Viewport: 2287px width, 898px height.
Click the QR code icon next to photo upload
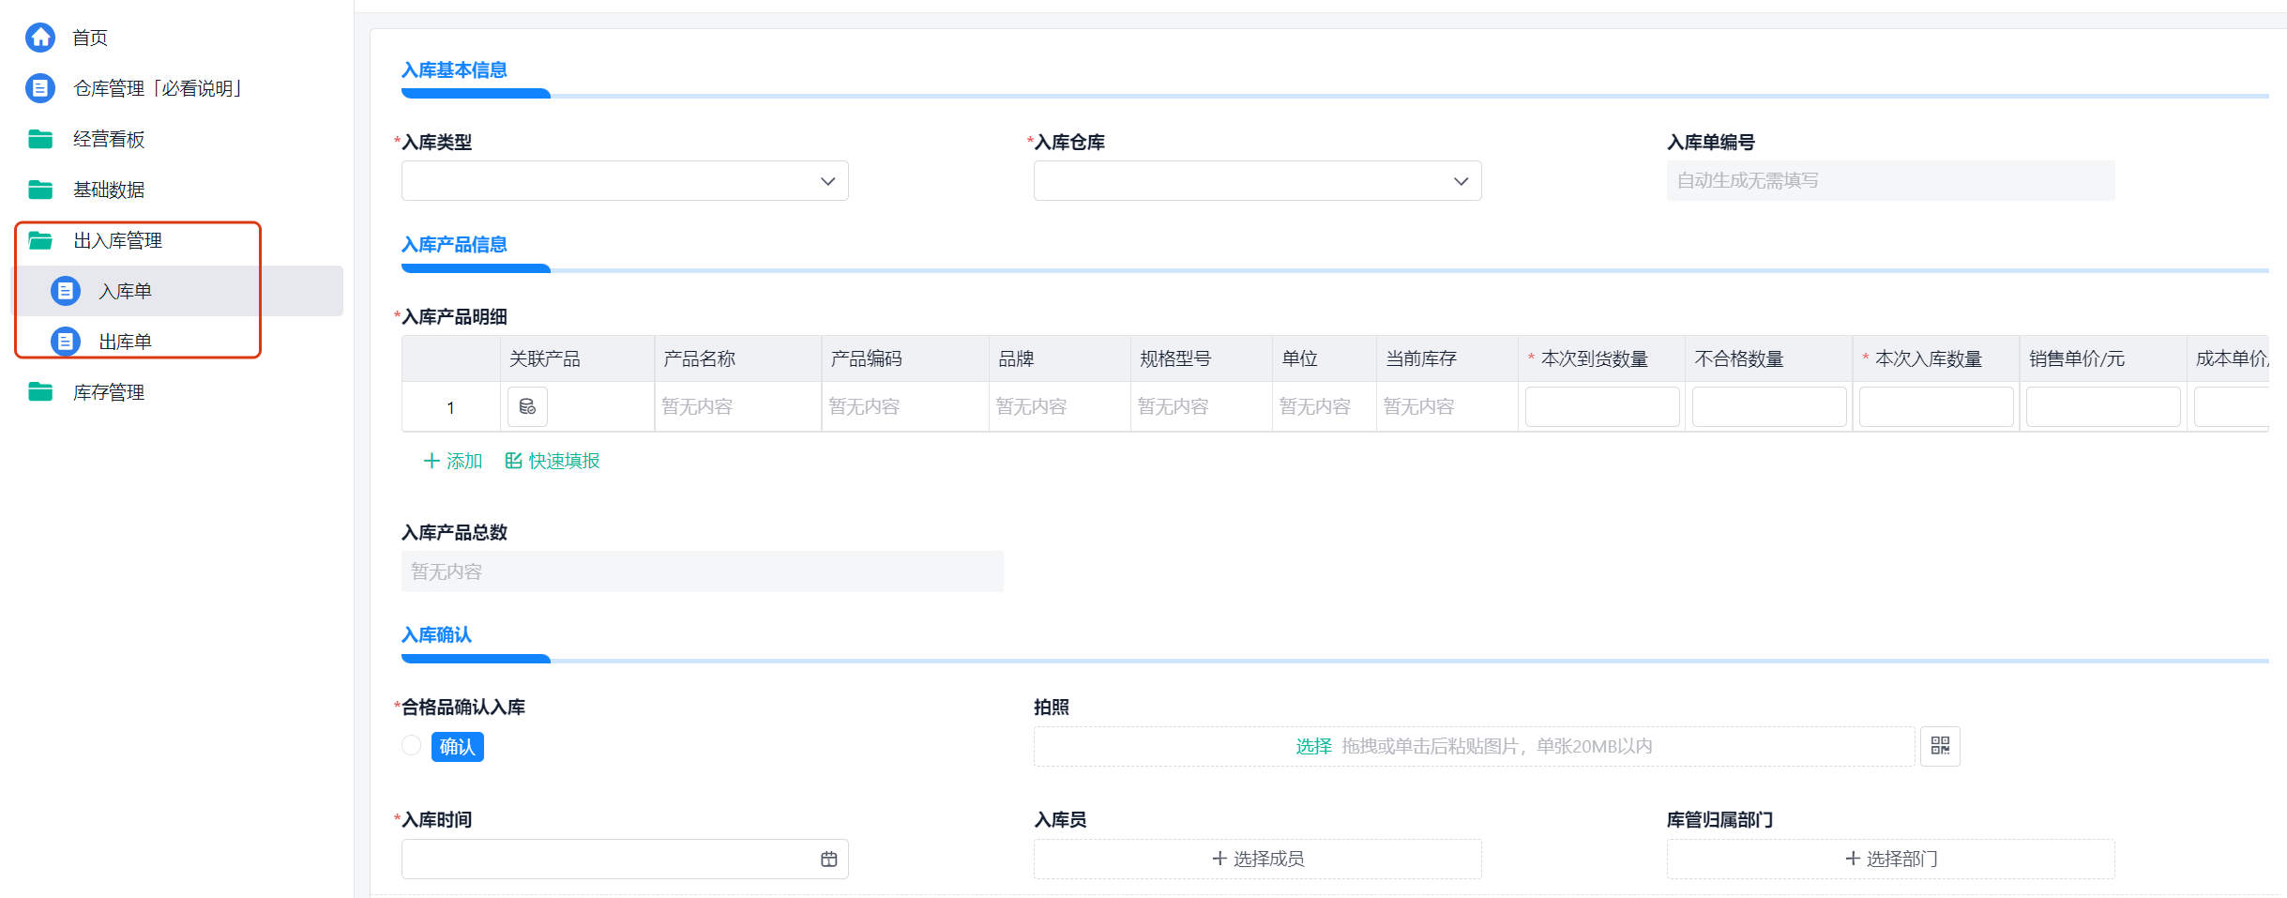click(x=1940, y=746)
